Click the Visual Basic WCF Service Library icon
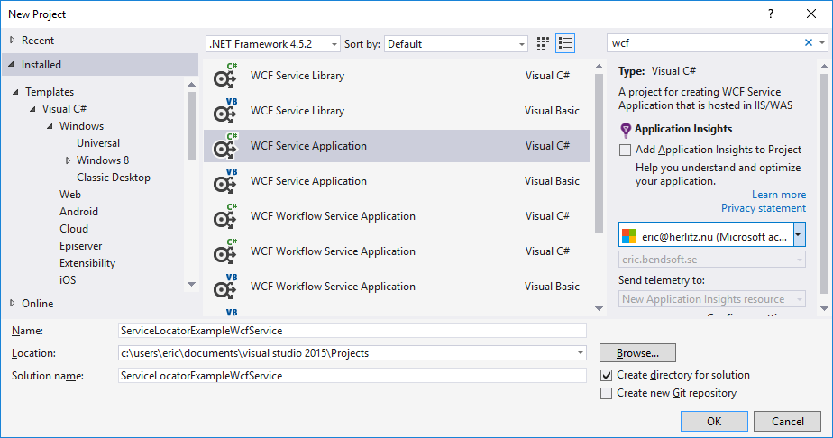833x438 pixels. [x=224, y=112]
